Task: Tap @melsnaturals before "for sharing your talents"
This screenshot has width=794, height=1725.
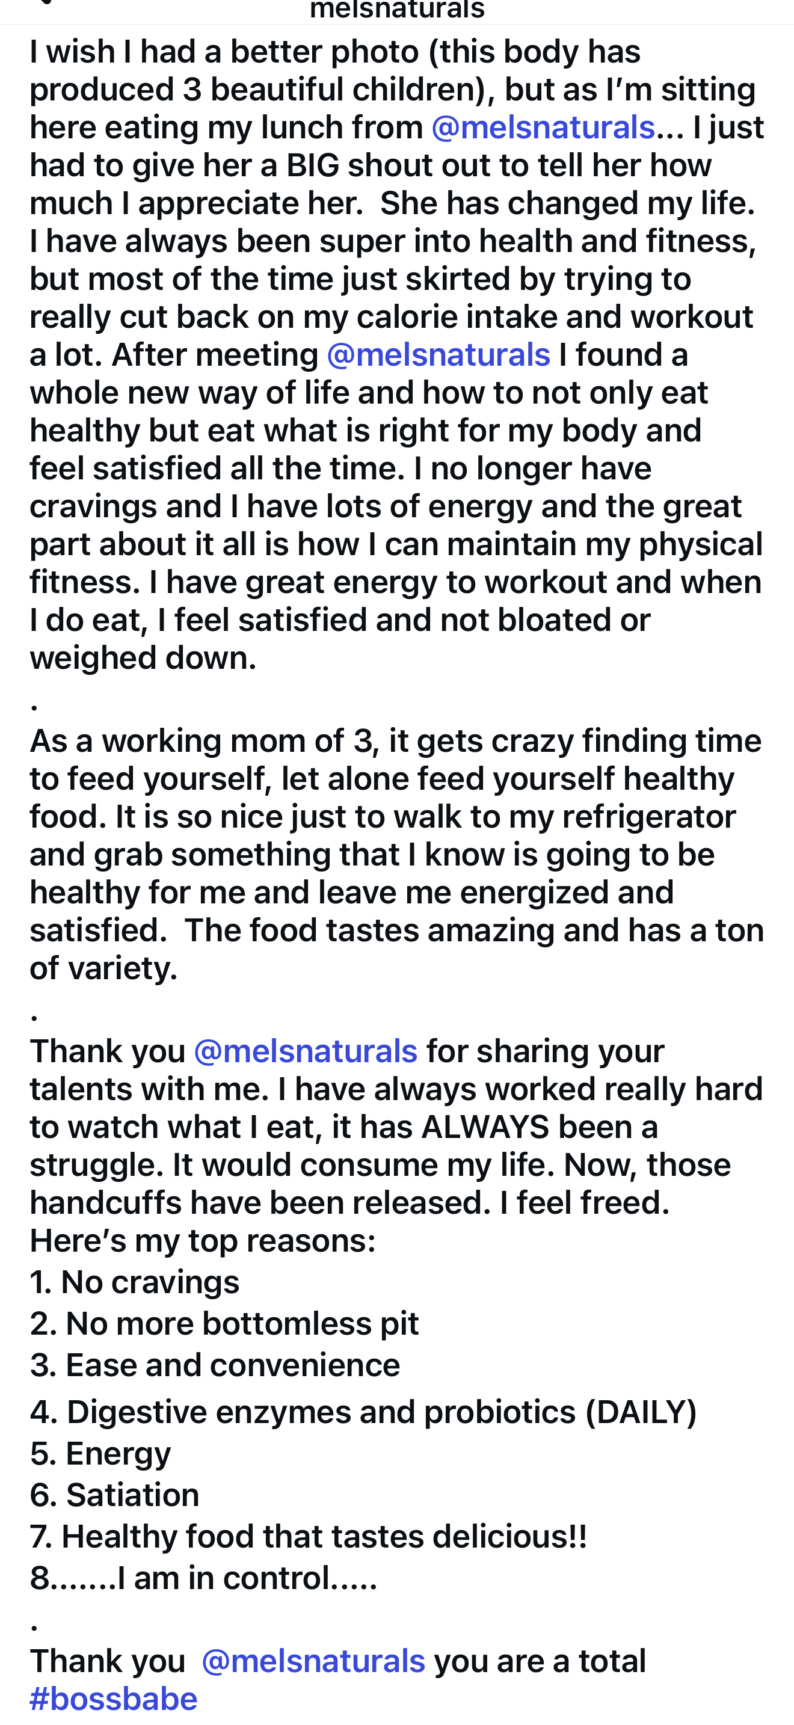Action: click(x=306, y=1051)
